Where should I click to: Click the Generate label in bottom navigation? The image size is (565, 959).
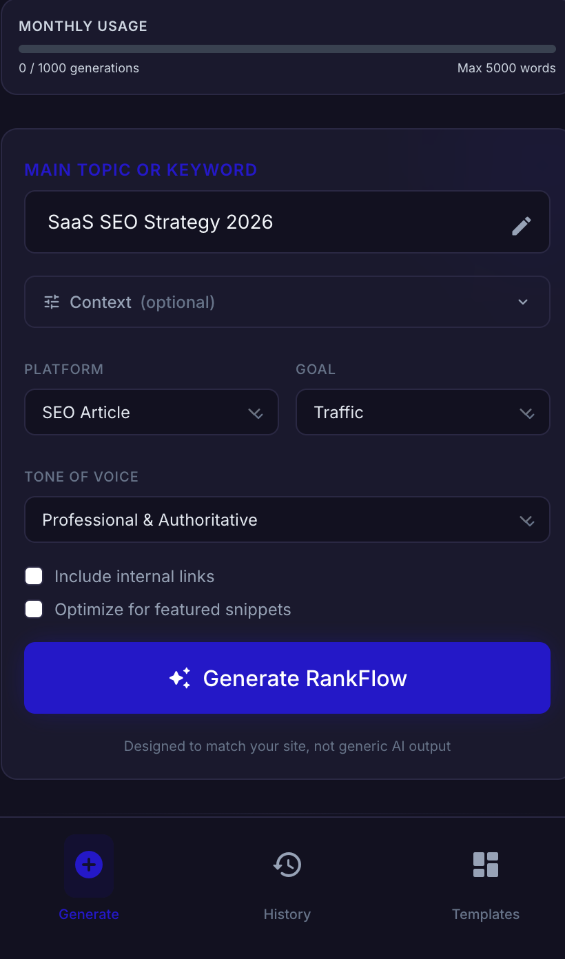pyautogui.click(x=89, y=914)
